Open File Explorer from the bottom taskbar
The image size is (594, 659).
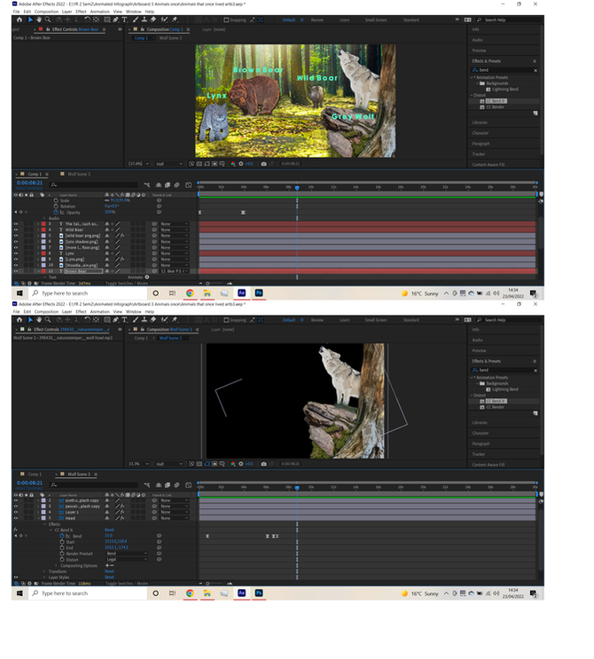click(x=207, y=593)
